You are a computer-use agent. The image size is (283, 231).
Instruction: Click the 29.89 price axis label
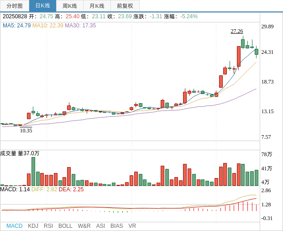(x=267, y=26)
